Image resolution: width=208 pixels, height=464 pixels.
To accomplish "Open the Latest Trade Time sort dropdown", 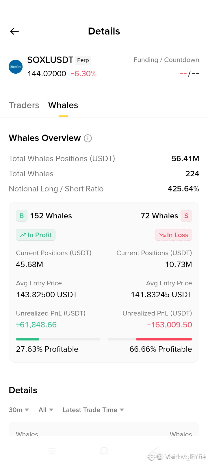I will pyautogui.click(x=93, y=410).
